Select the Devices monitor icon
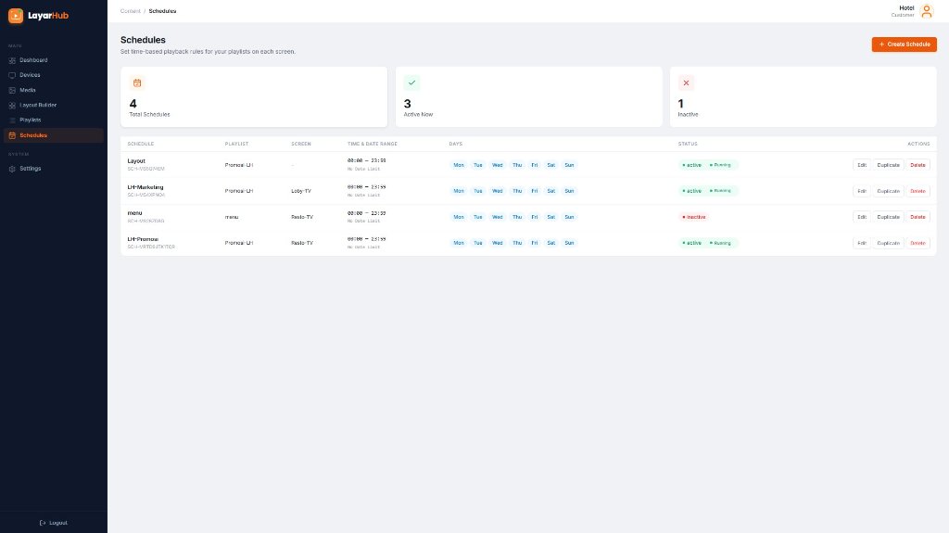 click(12, 75)
